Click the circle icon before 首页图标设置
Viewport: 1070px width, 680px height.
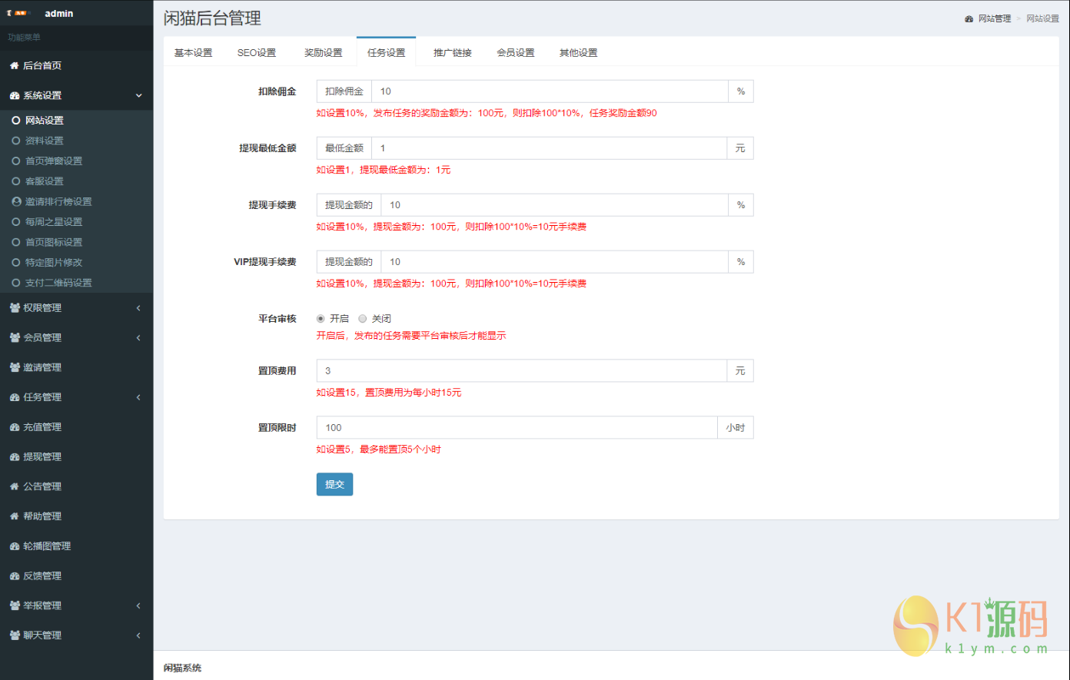point(16,242)
